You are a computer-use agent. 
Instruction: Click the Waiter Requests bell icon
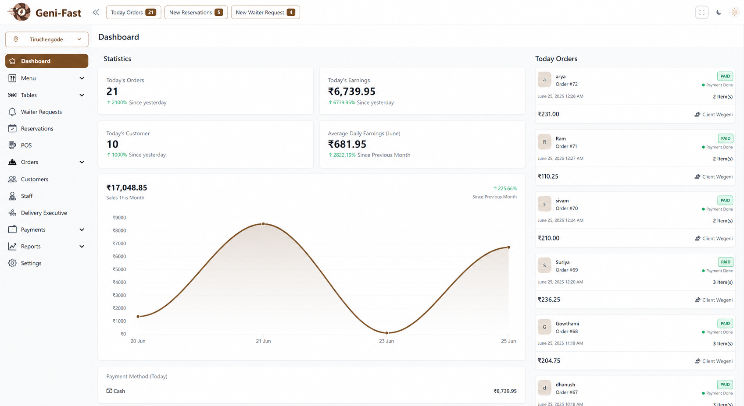12,112
